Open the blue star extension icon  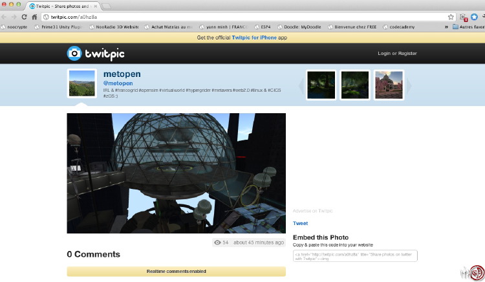[x=474, y=17]
